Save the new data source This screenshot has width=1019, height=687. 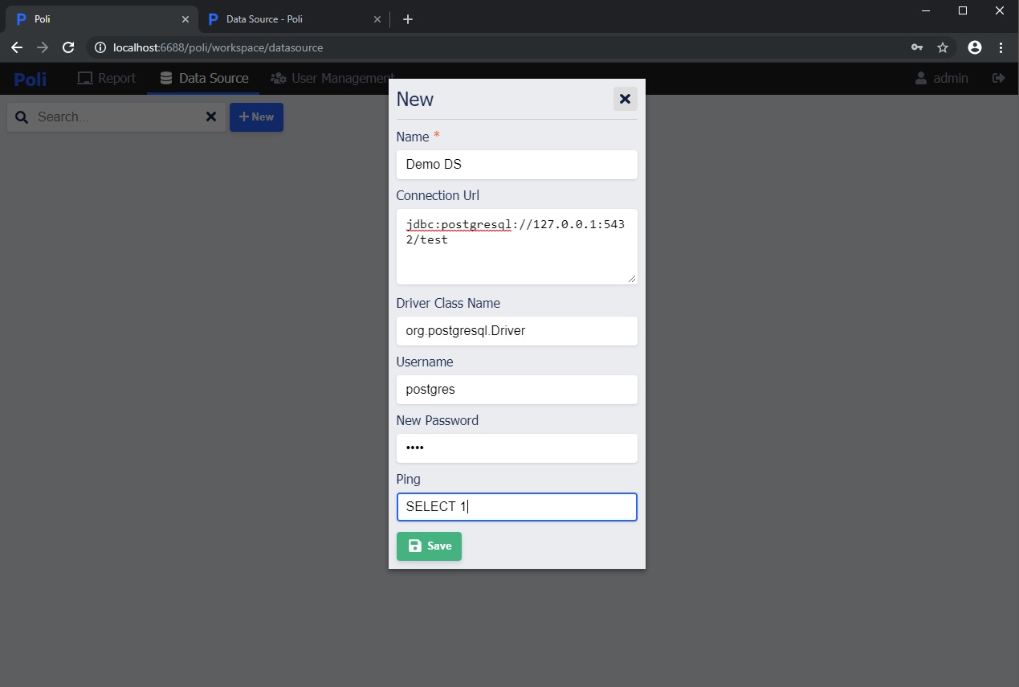click(429, 546)
